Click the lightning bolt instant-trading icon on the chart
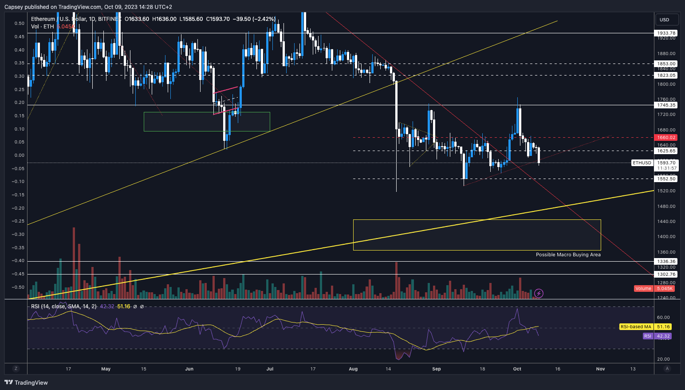The image size is (685, 390). point(538,293)
